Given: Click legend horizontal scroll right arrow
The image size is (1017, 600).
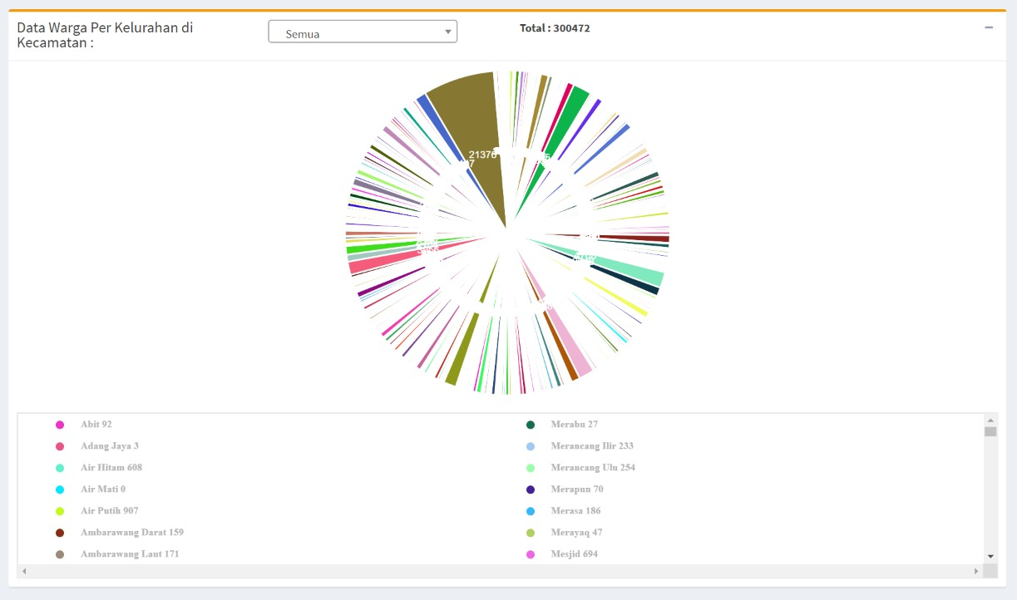Looking at the screenshot, I should click(x=976, y=571).
